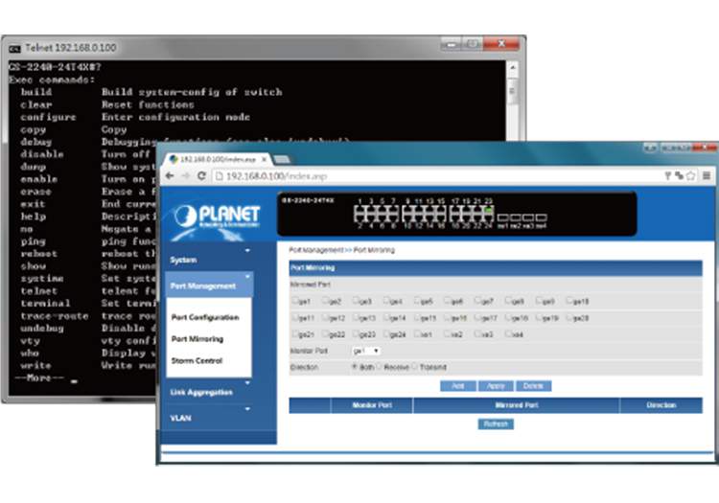Select the Transmit direction radio button

pos(415,367)
